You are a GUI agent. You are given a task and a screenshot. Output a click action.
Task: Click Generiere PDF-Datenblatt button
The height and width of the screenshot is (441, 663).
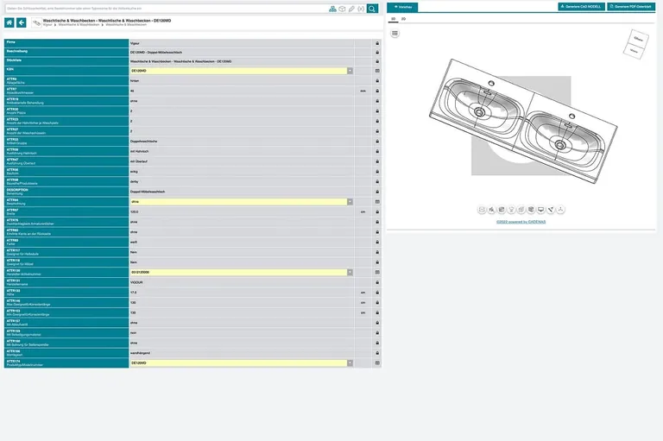pos(633,6)
